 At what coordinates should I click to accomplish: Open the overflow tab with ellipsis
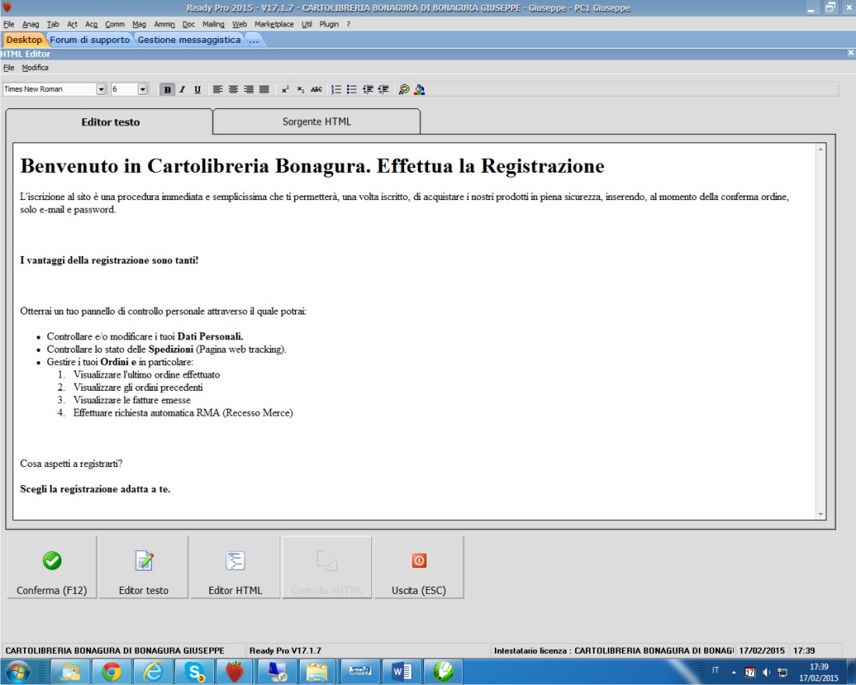[254, 40]
